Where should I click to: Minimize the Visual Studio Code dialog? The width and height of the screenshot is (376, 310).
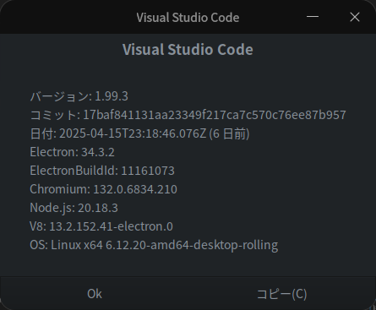click(x=313, y=17)
